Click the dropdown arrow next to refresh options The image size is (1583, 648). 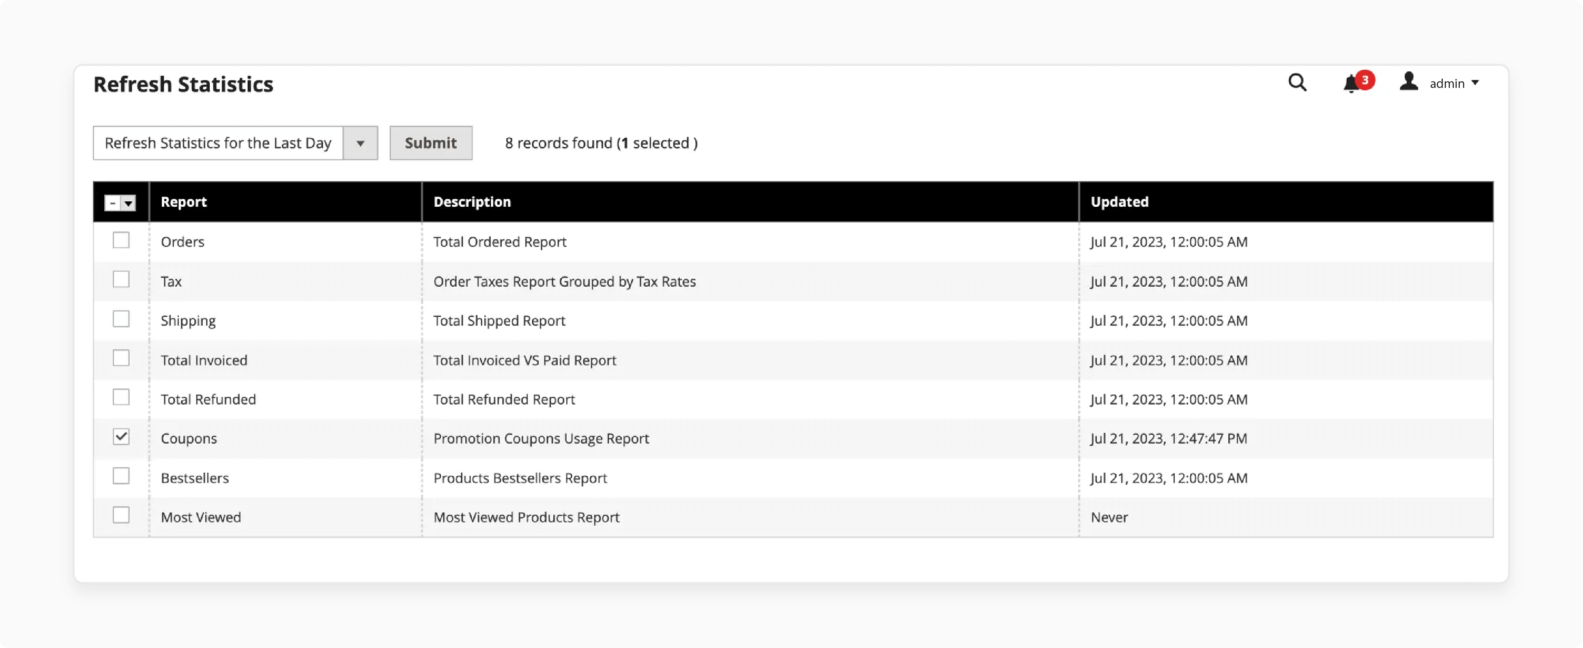[x=360, y=142]
